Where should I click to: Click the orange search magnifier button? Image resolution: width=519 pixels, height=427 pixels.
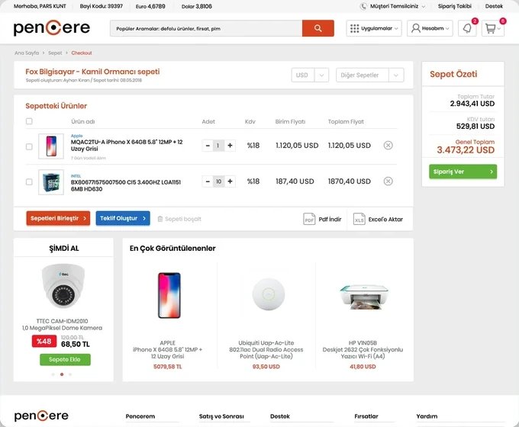point(318,28)
